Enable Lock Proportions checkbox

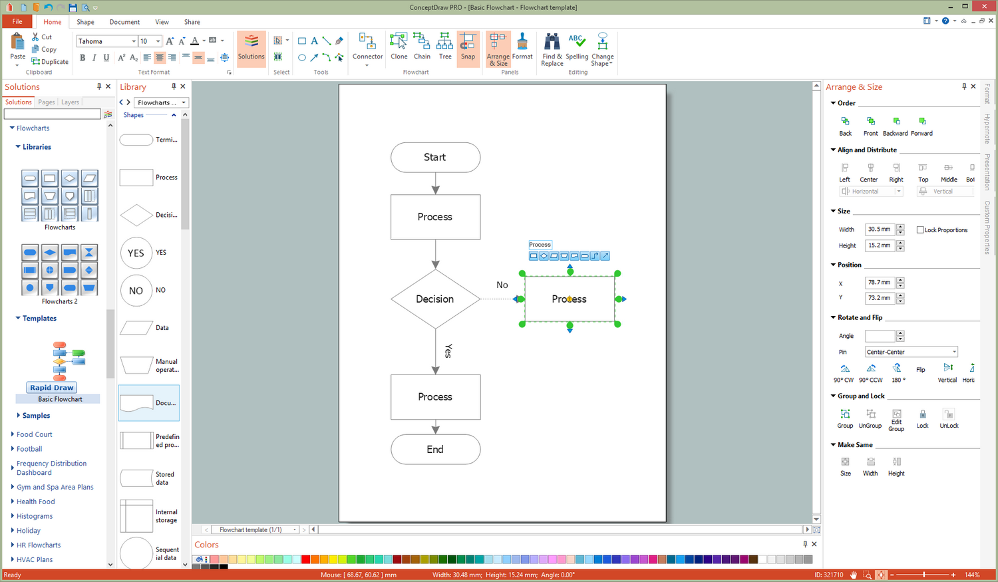coord(920,230)
